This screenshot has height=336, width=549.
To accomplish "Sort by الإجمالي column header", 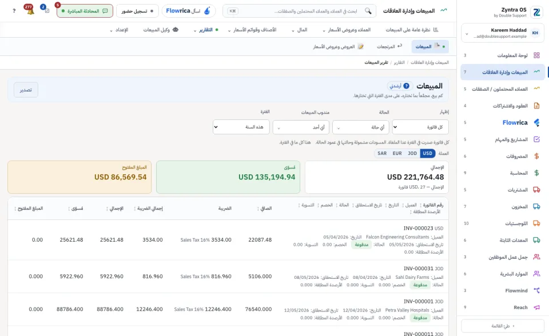I will [115, 208].
